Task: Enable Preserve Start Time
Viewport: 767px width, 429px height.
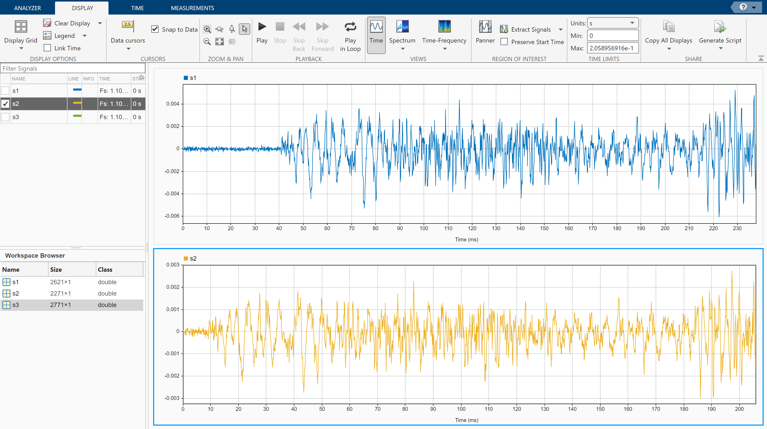Action: (x=504, y=42)
